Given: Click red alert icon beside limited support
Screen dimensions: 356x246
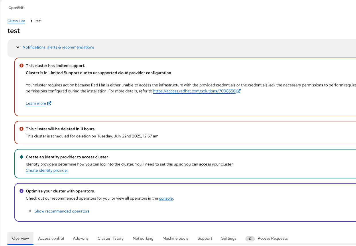Looking at the screenshot, I should 21,66.
